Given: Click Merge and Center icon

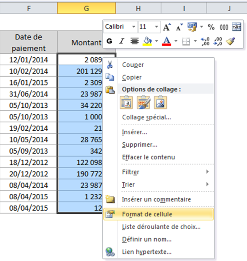Looking at the screenshot, I should (x=236, y=27).
